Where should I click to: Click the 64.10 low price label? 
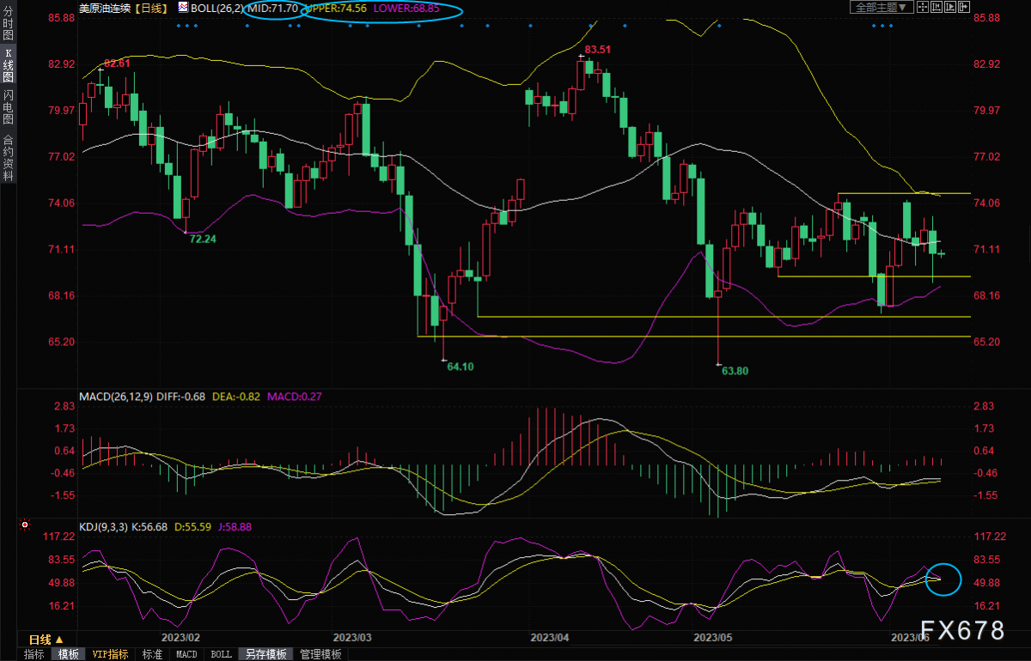(461, 366)
